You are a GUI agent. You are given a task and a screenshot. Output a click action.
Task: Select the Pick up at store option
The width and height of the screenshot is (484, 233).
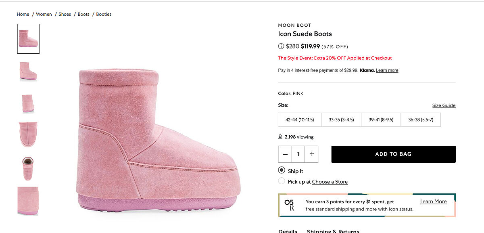click(x=282, y=181)
